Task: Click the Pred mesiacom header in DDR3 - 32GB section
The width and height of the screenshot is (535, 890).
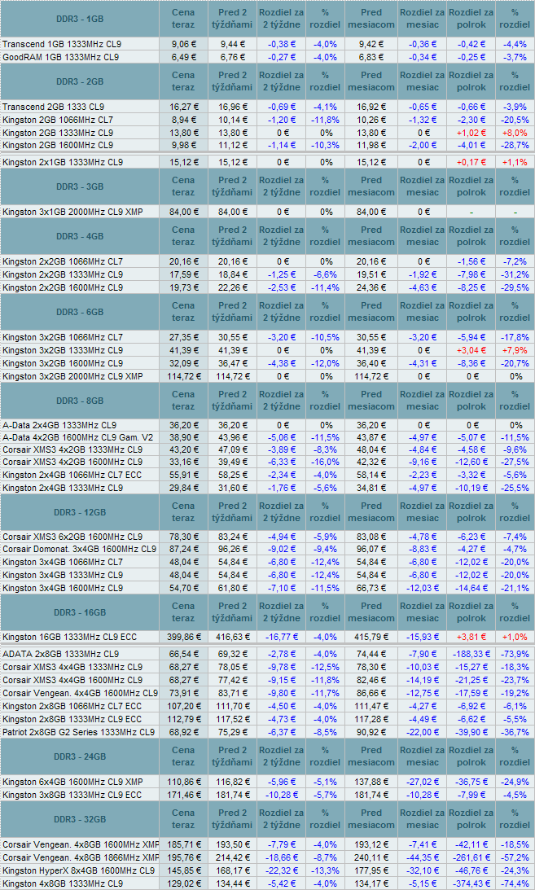Action: [x=371, y=820]
